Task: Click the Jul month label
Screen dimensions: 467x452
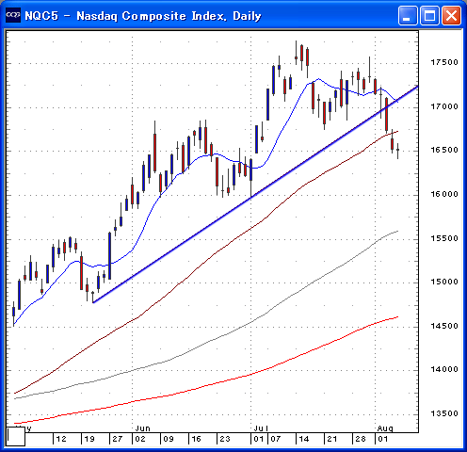Action: click(x=261, y=428)
